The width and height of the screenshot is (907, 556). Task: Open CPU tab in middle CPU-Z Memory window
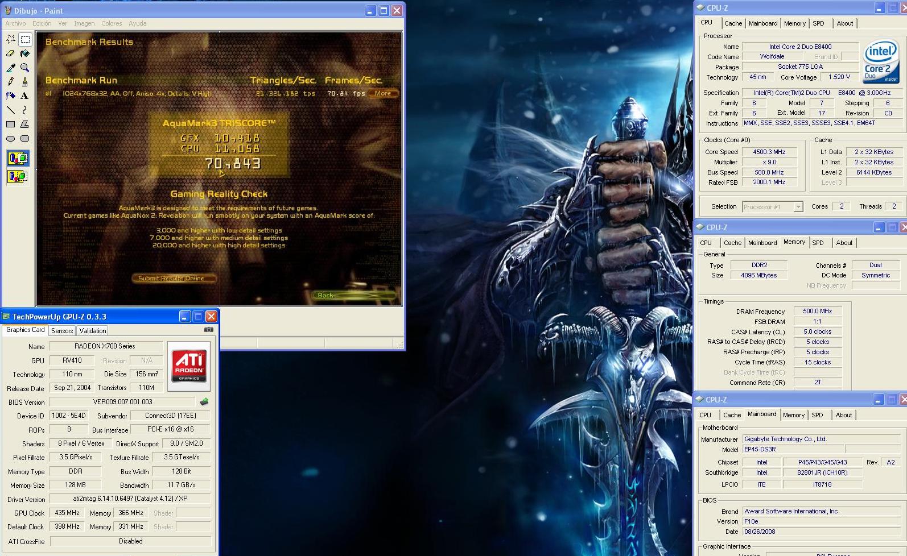pos(706,243)
